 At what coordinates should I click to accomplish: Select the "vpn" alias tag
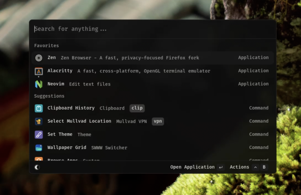[158, 121]
